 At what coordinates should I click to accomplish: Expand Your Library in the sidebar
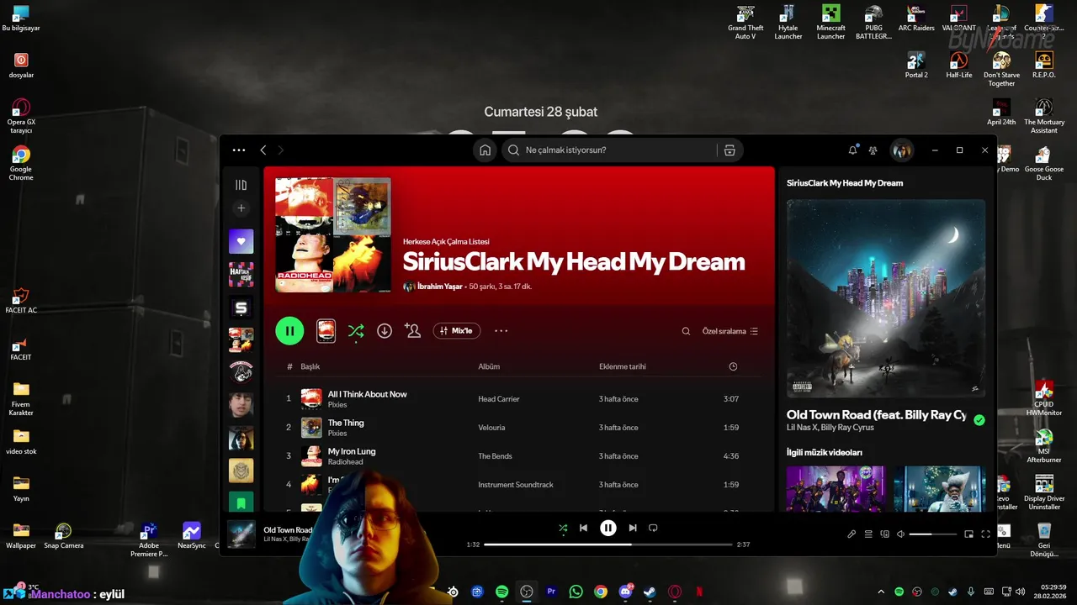coord(241,185)
